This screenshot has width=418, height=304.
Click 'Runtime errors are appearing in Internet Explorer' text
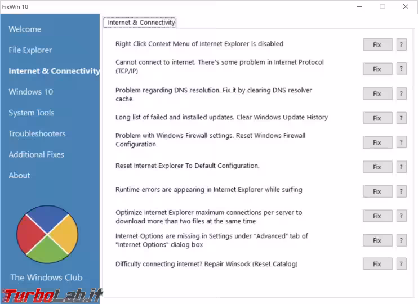click(x=209, y=190)
